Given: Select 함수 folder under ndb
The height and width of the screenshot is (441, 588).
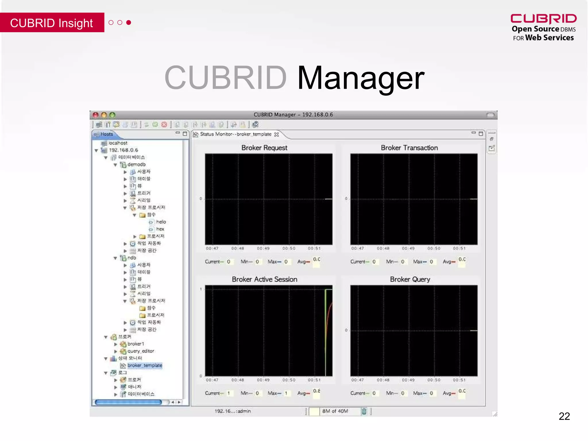Looking at the screenshot, I should pos(151,308).
